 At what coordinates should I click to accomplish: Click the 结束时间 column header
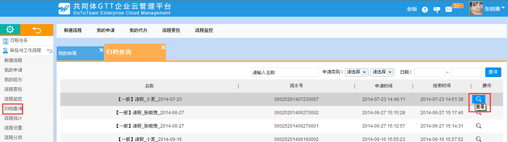coord(442,86)
